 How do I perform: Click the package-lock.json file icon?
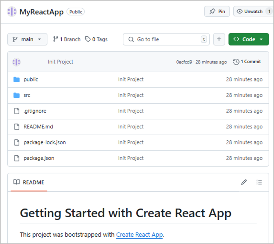coord(17,142)
